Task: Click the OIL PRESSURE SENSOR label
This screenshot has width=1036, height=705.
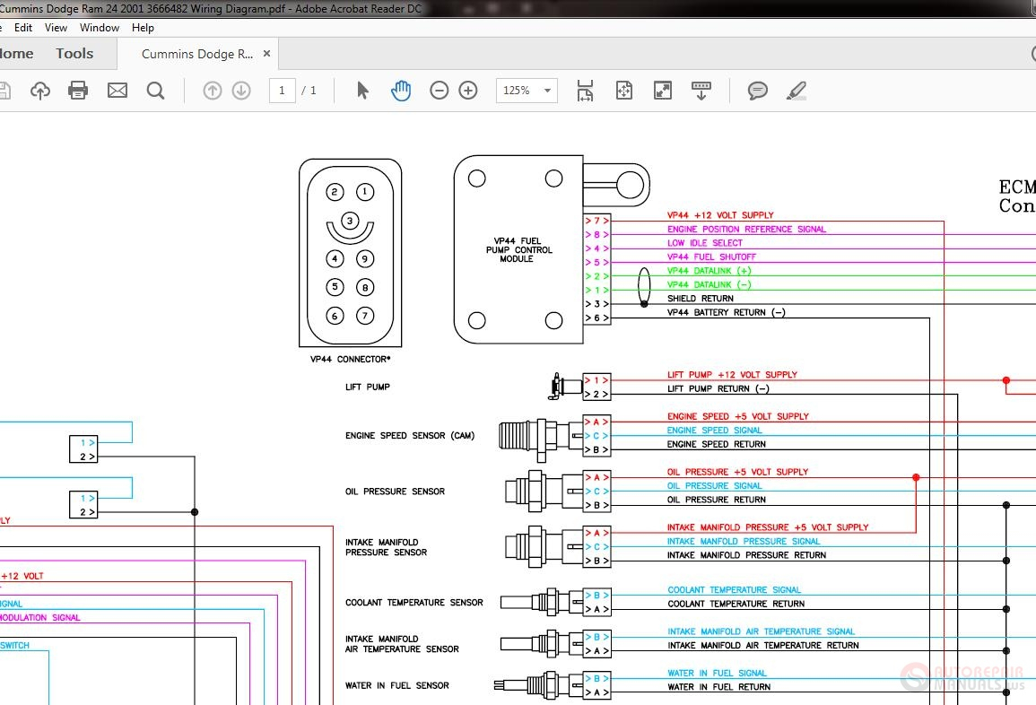Action: coord(395,492)
